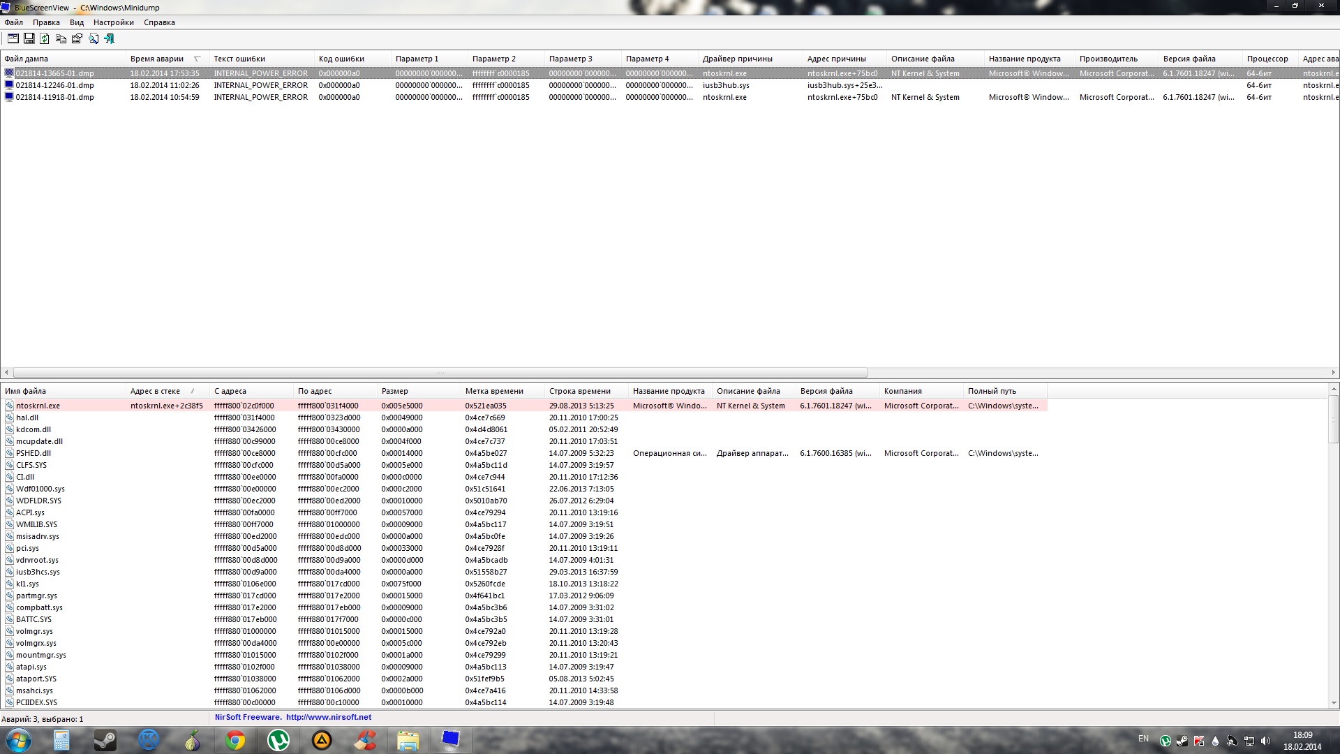Sort by Драйвер причины column header
The height and width of the screenshot is (754, 1340).
[737, 59]
